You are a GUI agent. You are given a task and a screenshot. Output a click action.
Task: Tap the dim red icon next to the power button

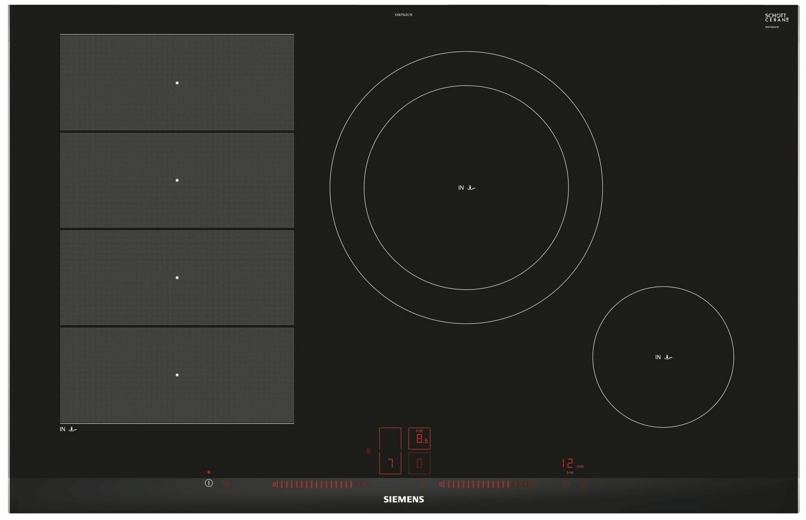(226, 484)
